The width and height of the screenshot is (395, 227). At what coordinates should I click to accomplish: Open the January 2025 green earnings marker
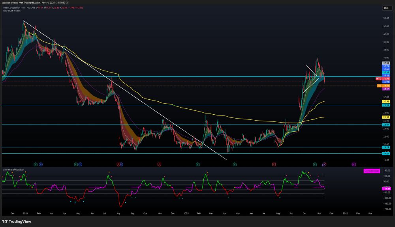coord(197,164)
